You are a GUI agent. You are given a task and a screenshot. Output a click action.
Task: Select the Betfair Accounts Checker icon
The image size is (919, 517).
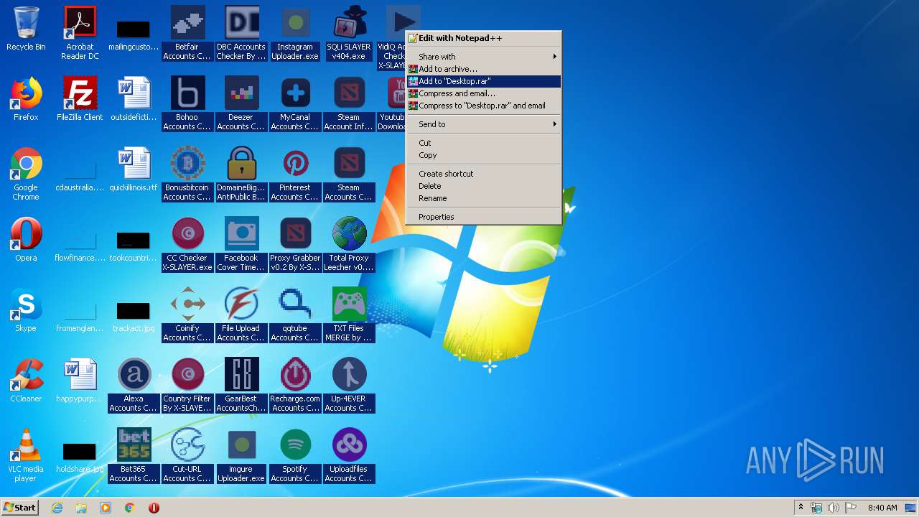[187, 32]
